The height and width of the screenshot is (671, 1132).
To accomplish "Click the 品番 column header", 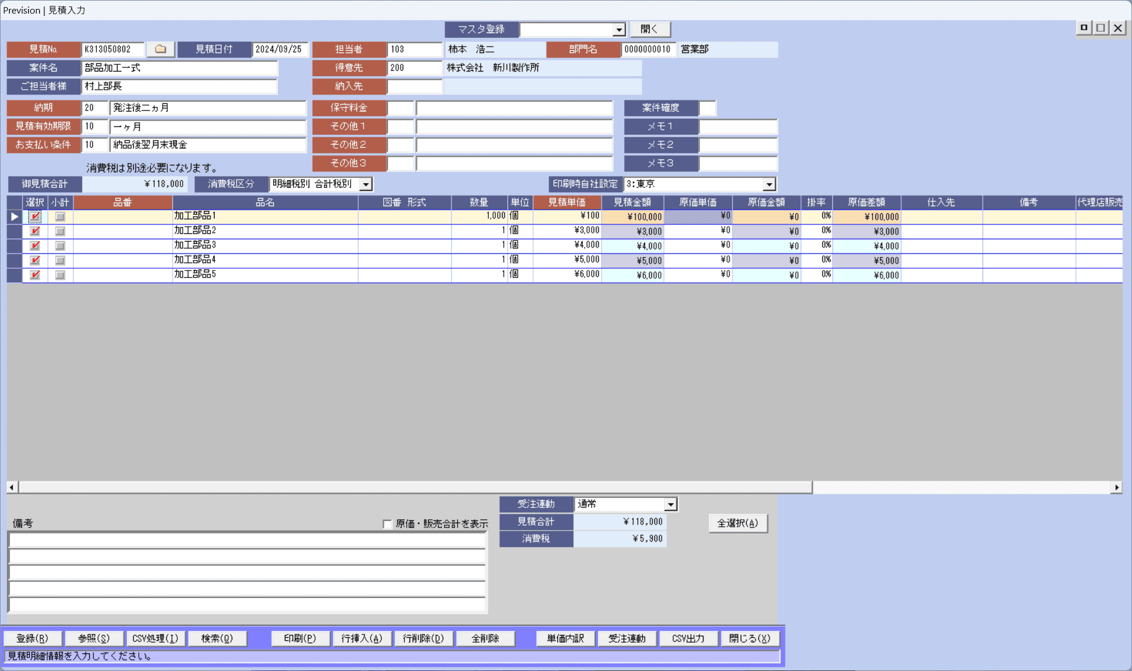I will [122, 203].
